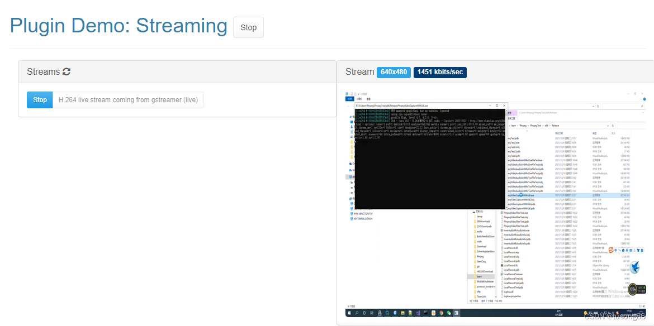Click the search icon on the streamed taskbar

[357, 313]
